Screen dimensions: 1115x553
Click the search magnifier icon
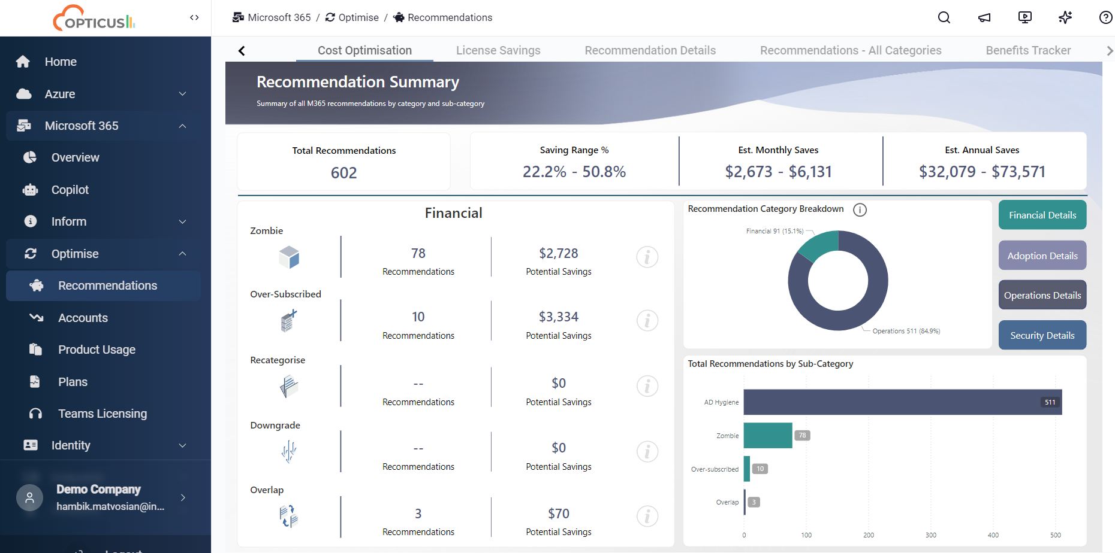pos(944,17)
